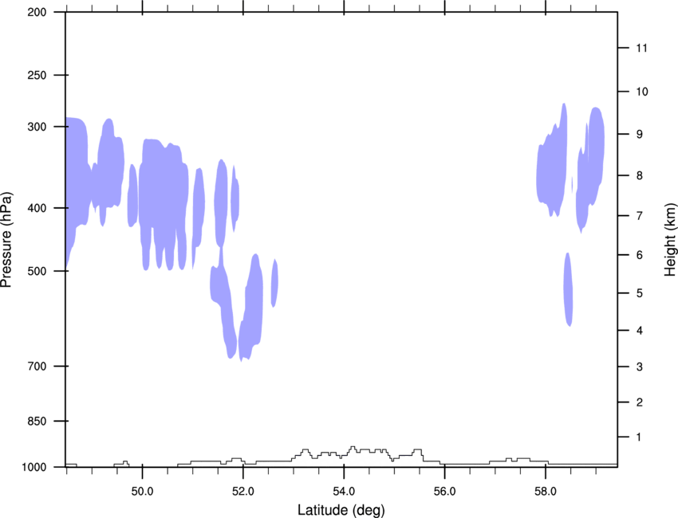The image size is (678, 518).
Task: Pick the 10 km height label
Action: [x=642, y=92]
